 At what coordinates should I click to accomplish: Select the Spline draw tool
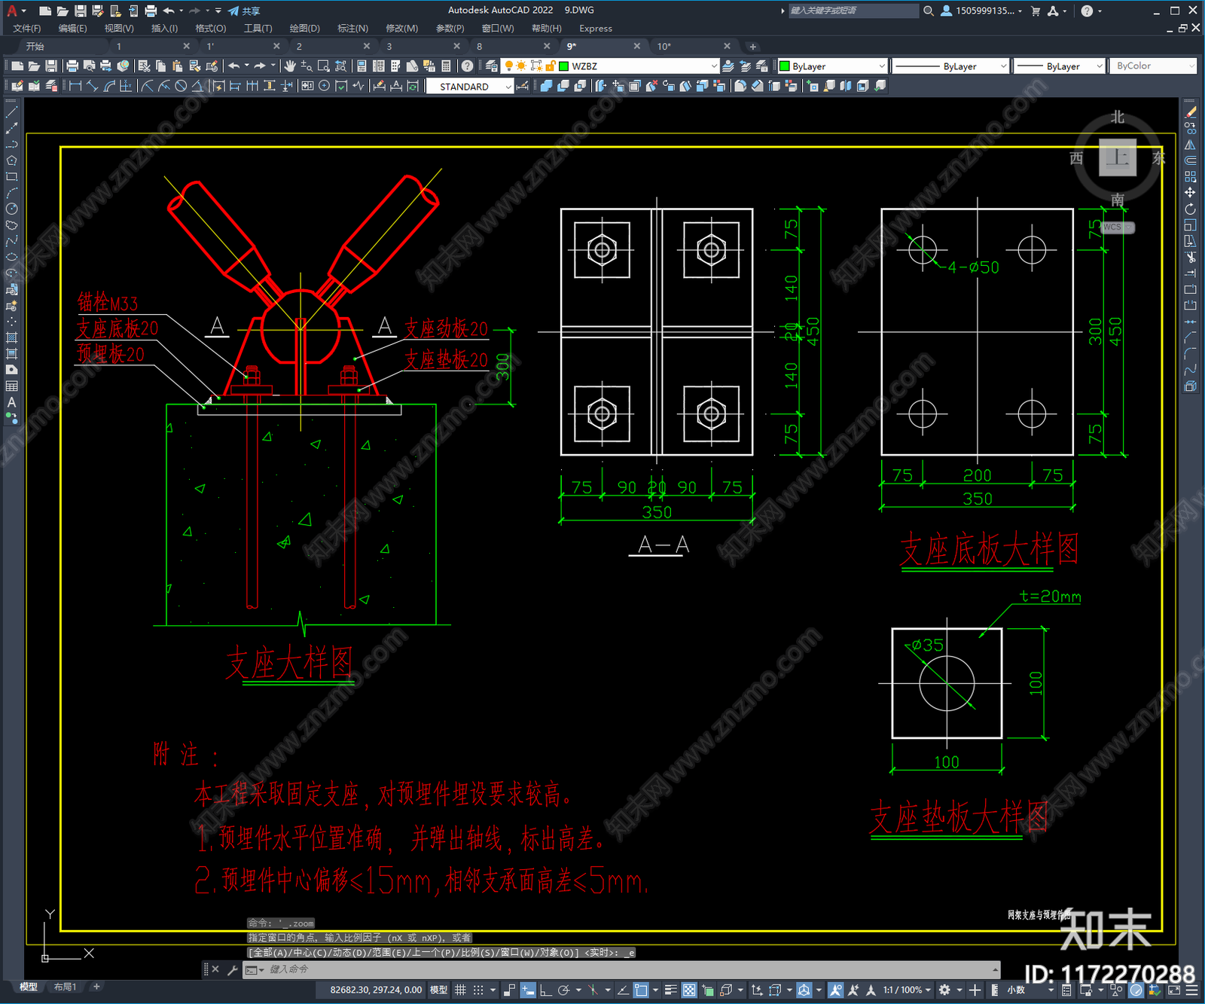point(11,241)
